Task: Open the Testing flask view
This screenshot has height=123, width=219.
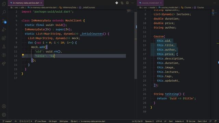Action: [x=4, y=46]
